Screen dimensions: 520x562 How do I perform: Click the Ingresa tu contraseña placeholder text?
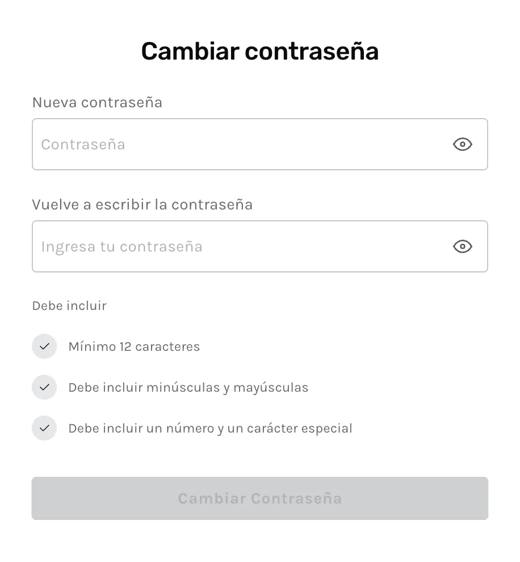click(121, 246)
